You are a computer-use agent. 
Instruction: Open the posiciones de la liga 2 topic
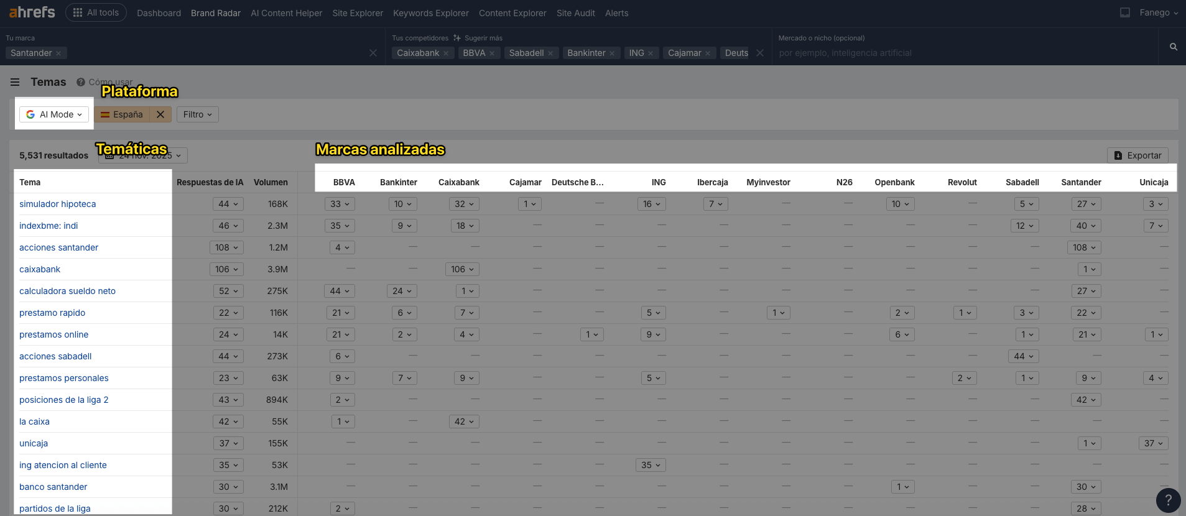[x=63, y=400]
